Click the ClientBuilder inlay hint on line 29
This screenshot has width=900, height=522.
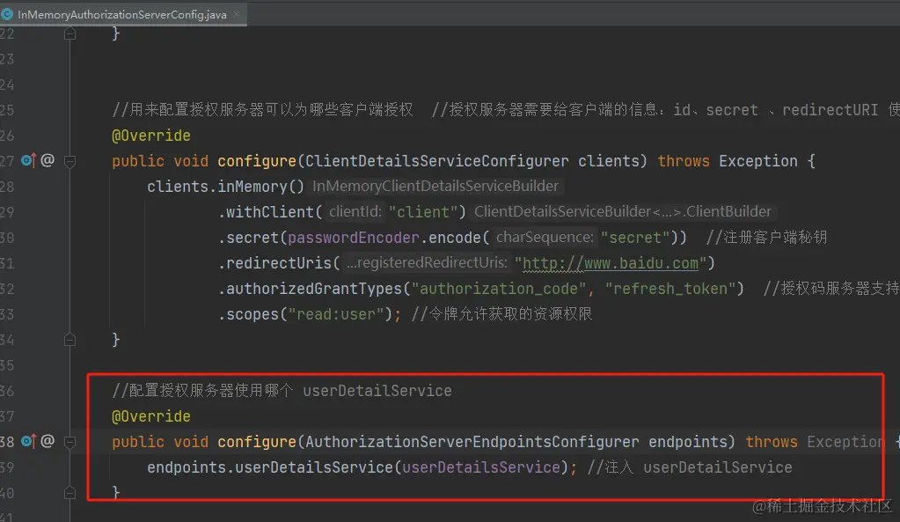[x=622, y=212]
